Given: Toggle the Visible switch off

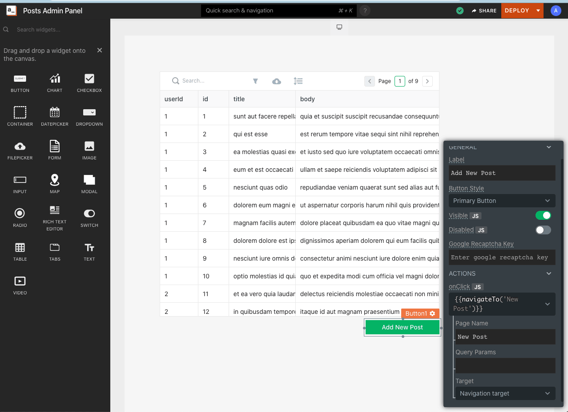Looking at the screenshot, I should [543, 216].
